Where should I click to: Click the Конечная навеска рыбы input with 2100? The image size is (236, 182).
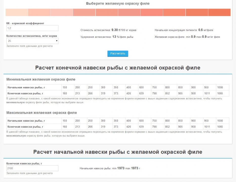point(32,168)
